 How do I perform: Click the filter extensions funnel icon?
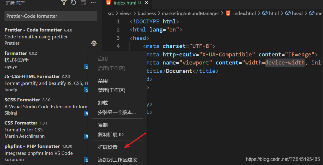pyautogui.click(x=64, y=3)
